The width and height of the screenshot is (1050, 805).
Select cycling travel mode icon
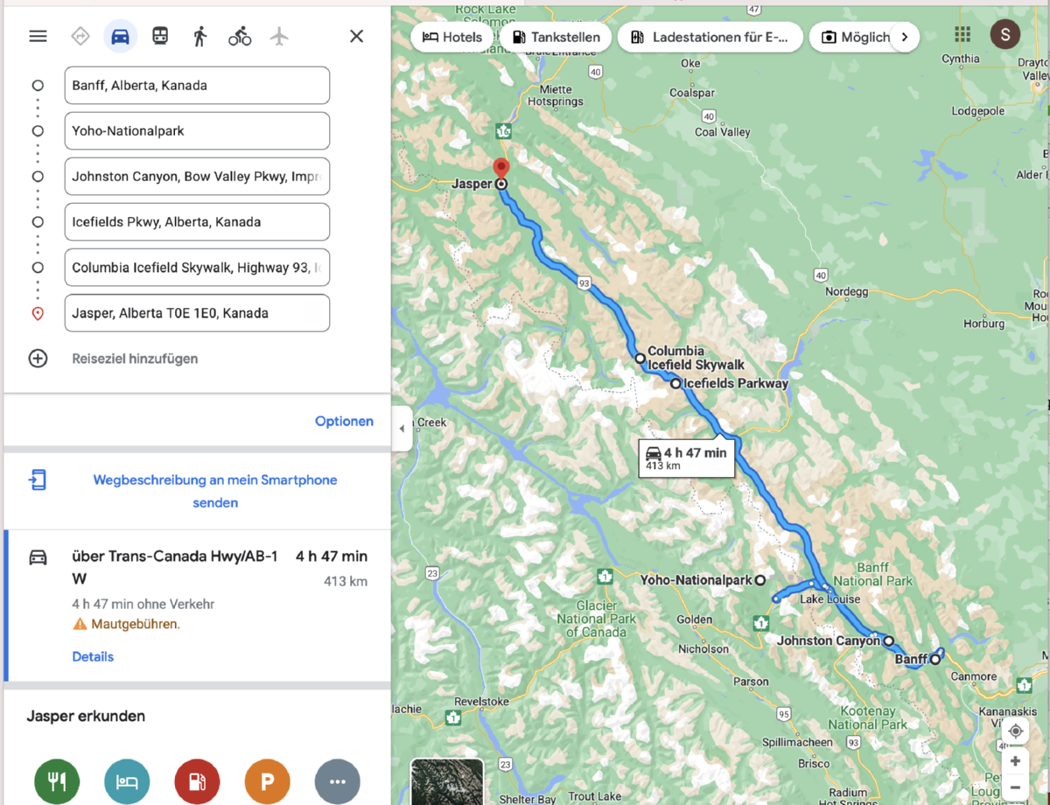click(240, 36)
